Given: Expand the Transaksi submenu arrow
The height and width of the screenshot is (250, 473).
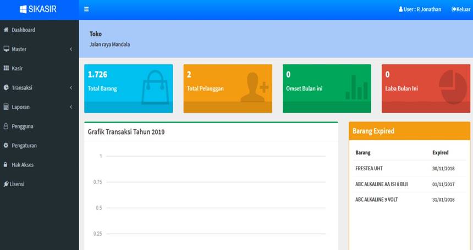Looking at the screenshot, I should tap(71, 88).
